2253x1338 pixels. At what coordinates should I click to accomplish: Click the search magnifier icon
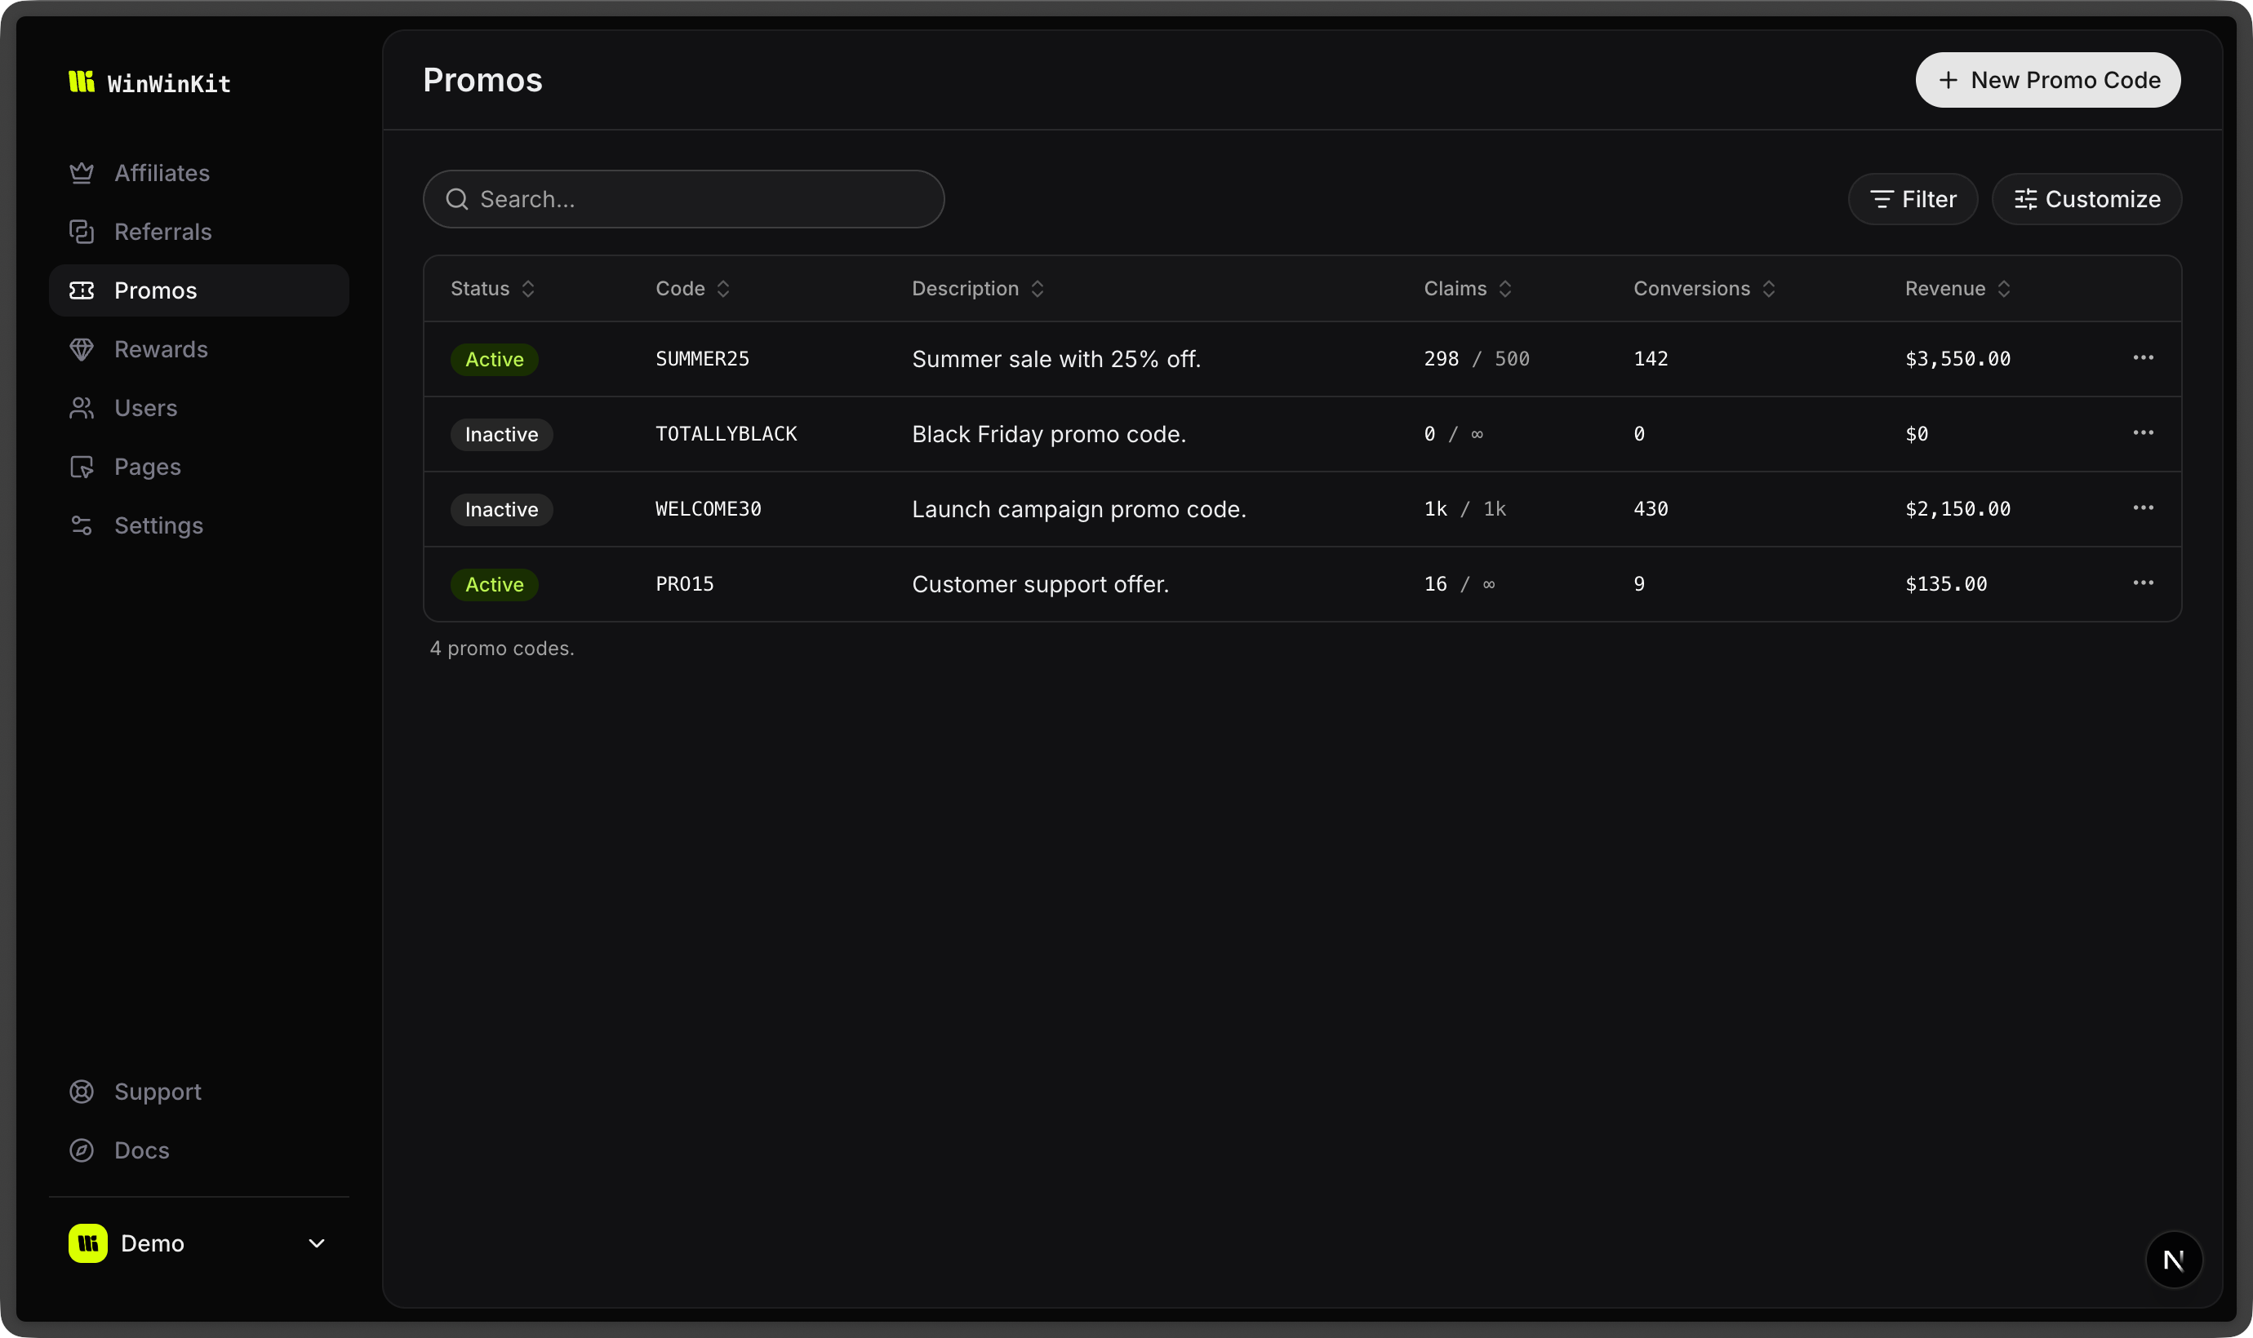457,199
